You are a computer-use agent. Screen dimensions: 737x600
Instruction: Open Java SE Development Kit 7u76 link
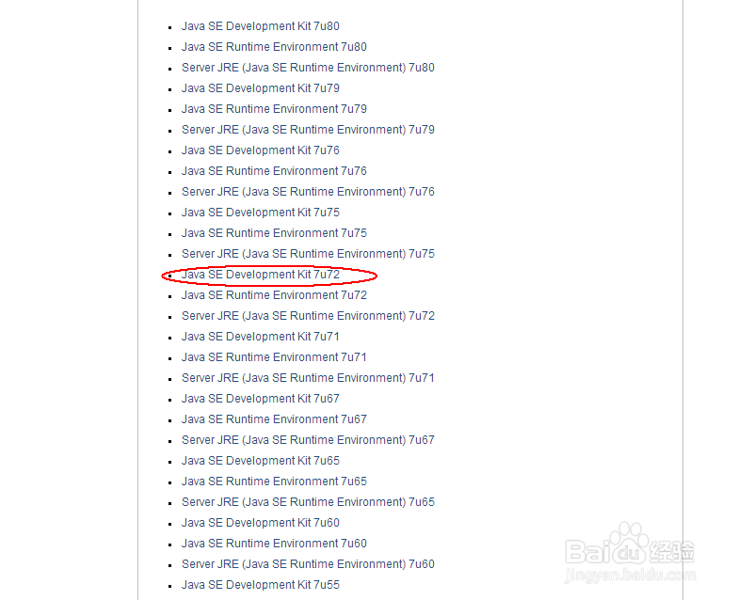point(261,150)
